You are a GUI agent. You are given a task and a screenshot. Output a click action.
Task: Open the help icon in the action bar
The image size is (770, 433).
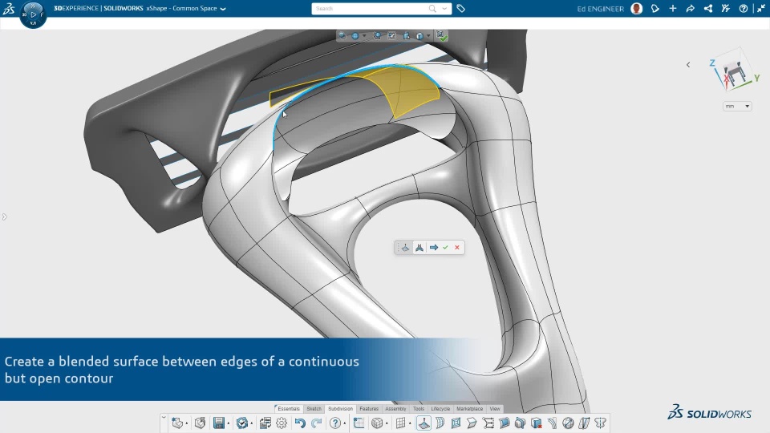[335, 423]
